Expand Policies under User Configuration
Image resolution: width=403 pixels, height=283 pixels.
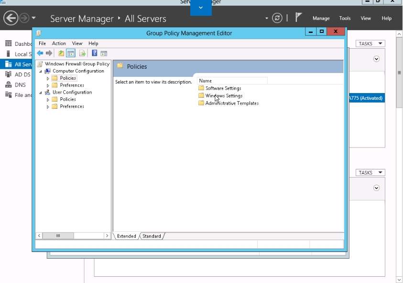[48, 100]
